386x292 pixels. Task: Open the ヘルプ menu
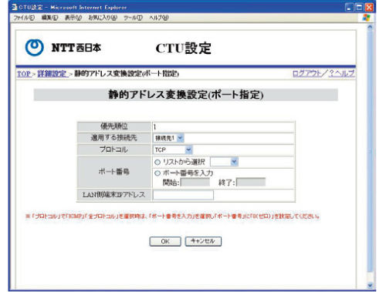[x=159, y=18]
